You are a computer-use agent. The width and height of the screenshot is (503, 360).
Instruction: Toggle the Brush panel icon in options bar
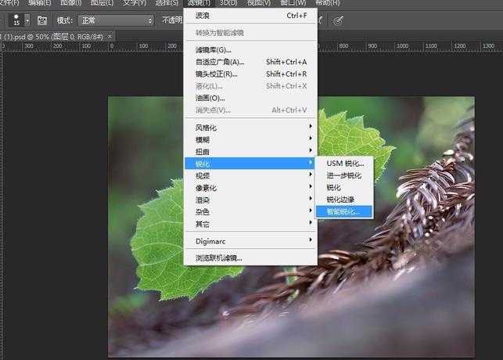(x=41, y=20)
